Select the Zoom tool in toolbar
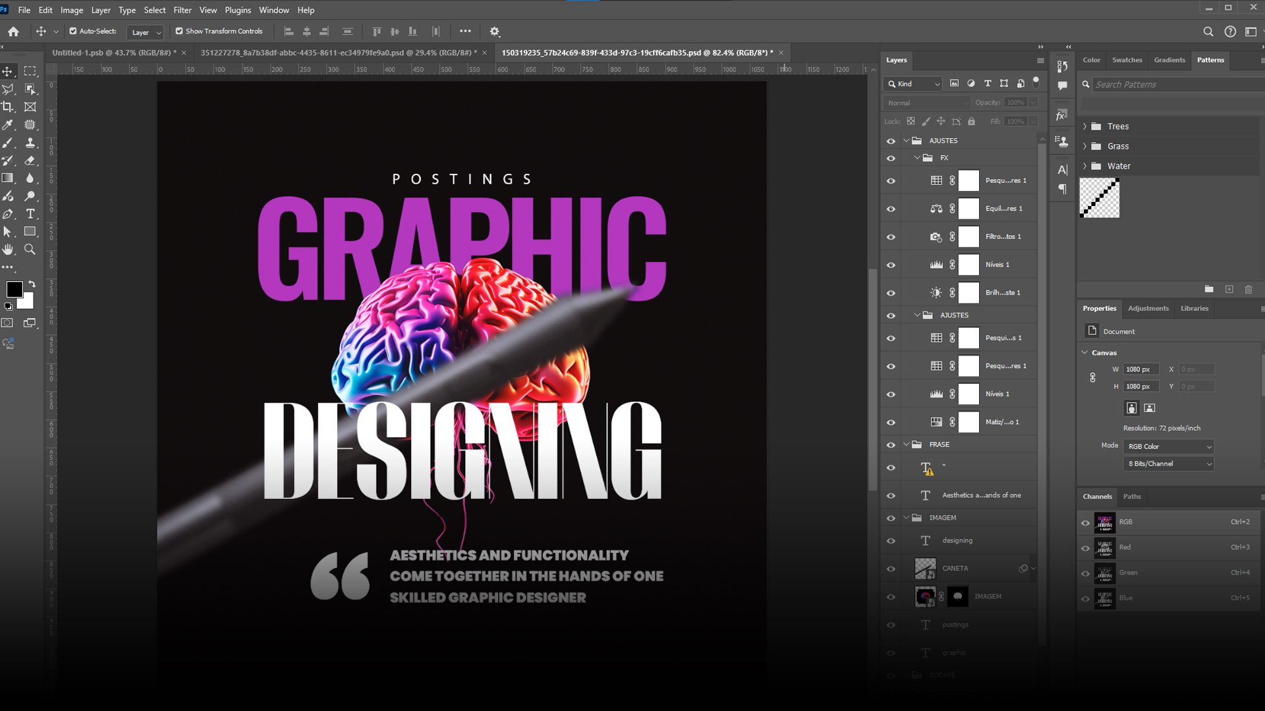1265x711 pixels. [30, 250]
